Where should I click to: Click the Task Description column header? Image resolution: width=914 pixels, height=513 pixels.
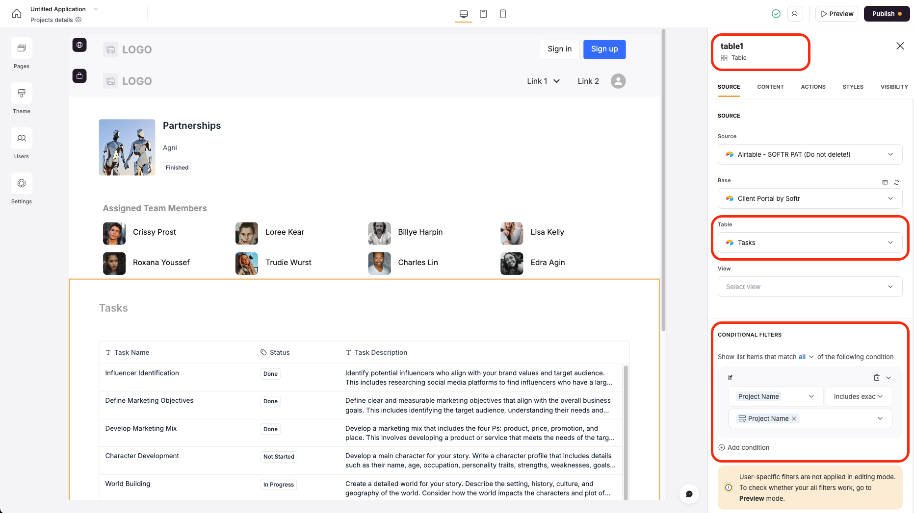tap(376, 352)
